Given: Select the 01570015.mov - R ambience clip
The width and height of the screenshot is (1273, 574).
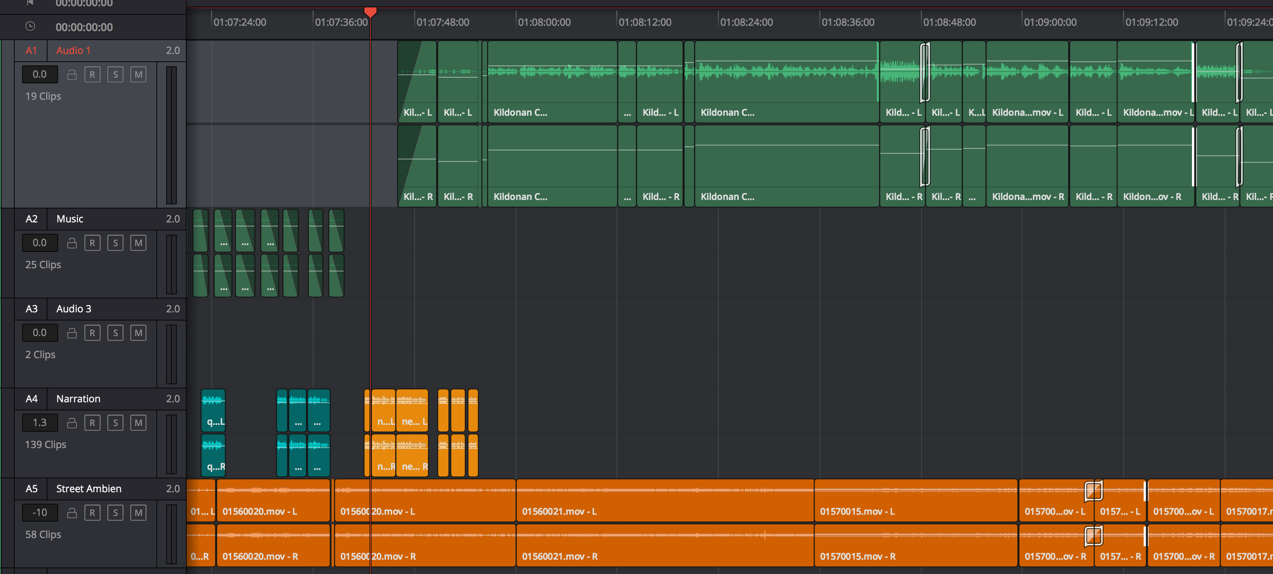Looking at the screenshot, I should [x=916, y=545].
